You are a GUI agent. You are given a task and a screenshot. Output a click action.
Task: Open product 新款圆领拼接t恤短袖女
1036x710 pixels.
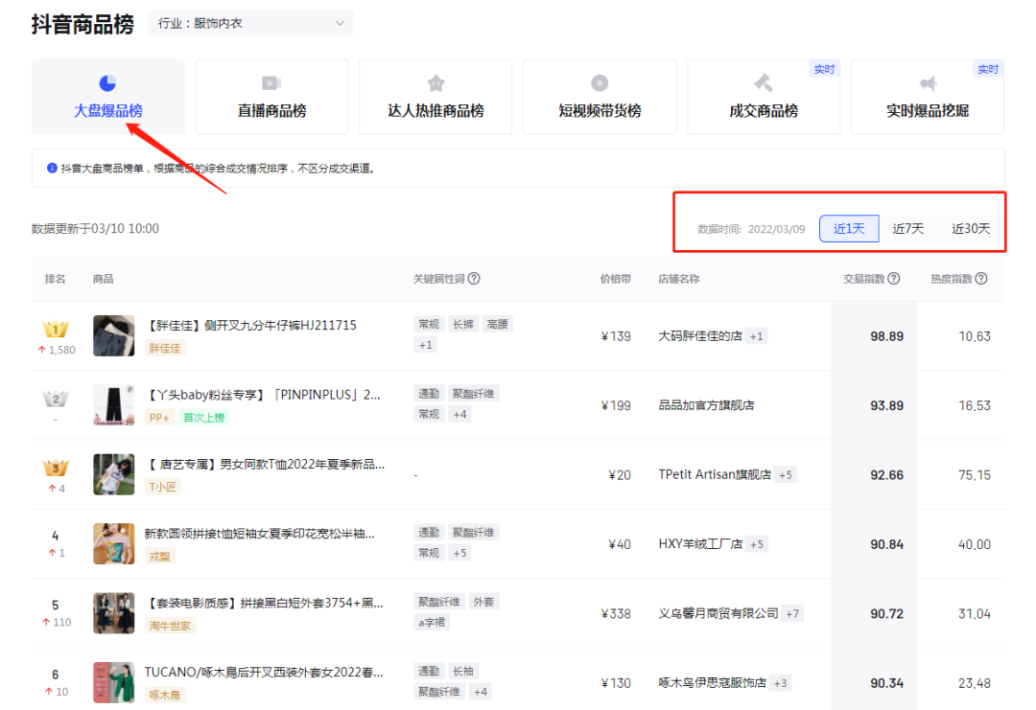tap(260, 533)
